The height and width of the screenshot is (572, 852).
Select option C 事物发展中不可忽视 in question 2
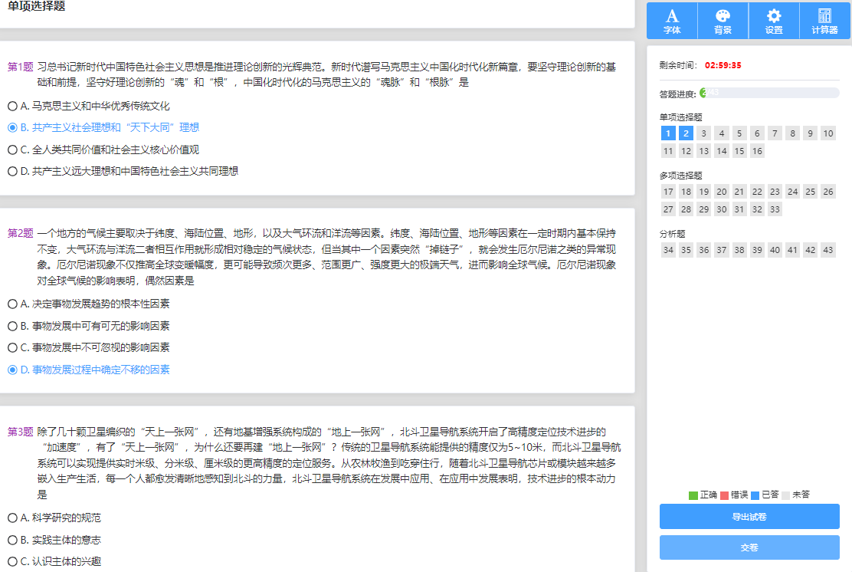click(x=12, y=348)
